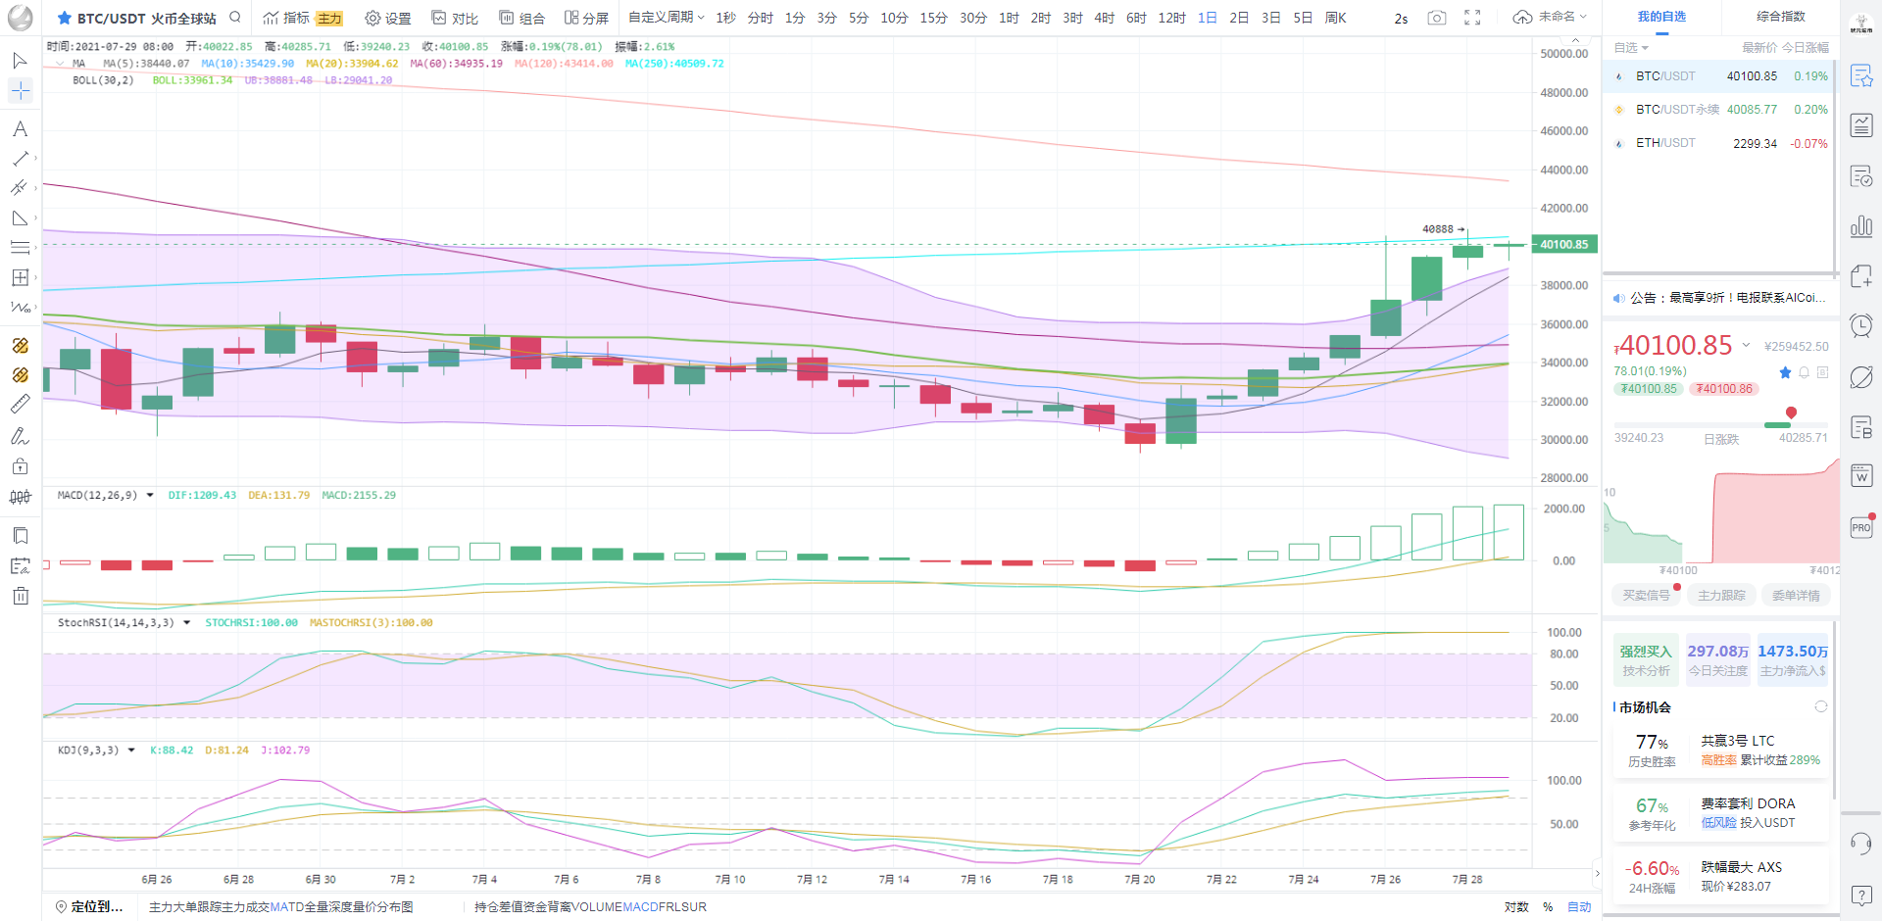This screenshot has height=921, width=1882.
Task: Toggle the blue favorite star under price
Action: 1785,372
